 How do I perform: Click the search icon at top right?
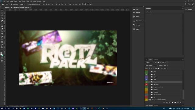point(186,4)
